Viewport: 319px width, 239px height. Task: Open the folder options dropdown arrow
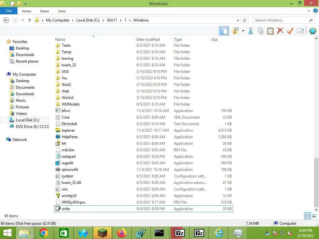[243, 31]
